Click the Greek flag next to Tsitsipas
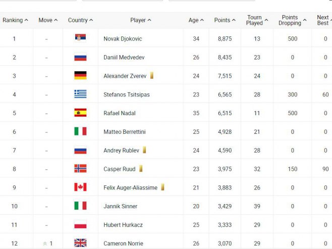Image resolution: width=332 pixels, height=249 pixels. point(80,94)
